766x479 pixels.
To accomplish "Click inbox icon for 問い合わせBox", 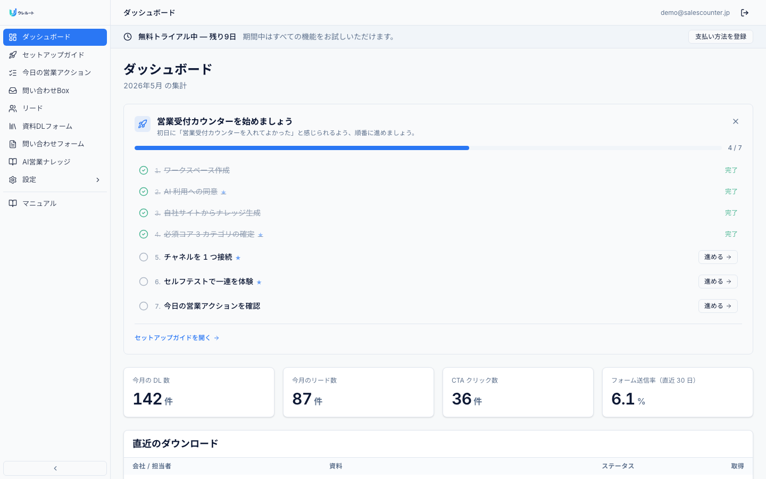I will pos(13,90).
